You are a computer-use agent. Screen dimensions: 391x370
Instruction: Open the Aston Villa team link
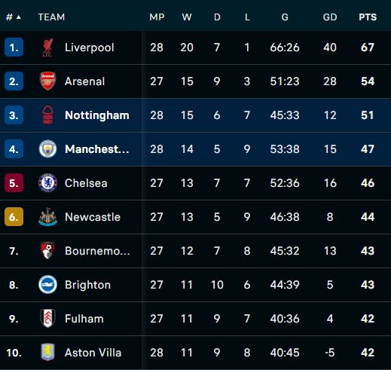tap(93, 353)
